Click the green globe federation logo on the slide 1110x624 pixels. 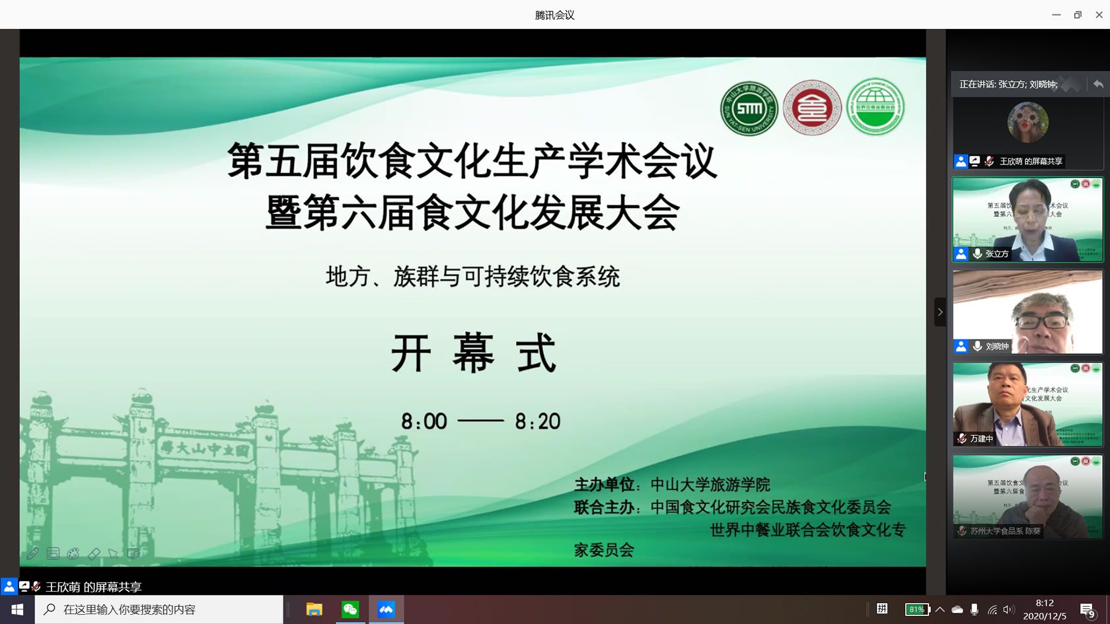(x=875, y=107)
